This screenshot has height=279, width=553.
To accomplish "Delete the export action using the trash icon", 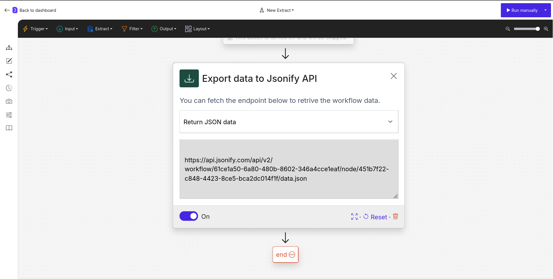I will point(395,216).
